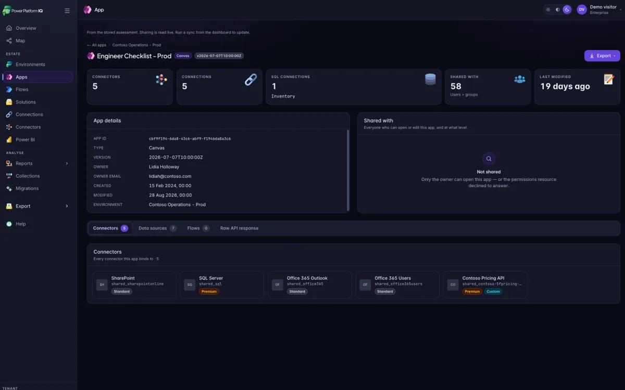Screen dimensions: 625x390
Task: Open the Office 365 Users connector card
Action: click(x=397, y=284)
